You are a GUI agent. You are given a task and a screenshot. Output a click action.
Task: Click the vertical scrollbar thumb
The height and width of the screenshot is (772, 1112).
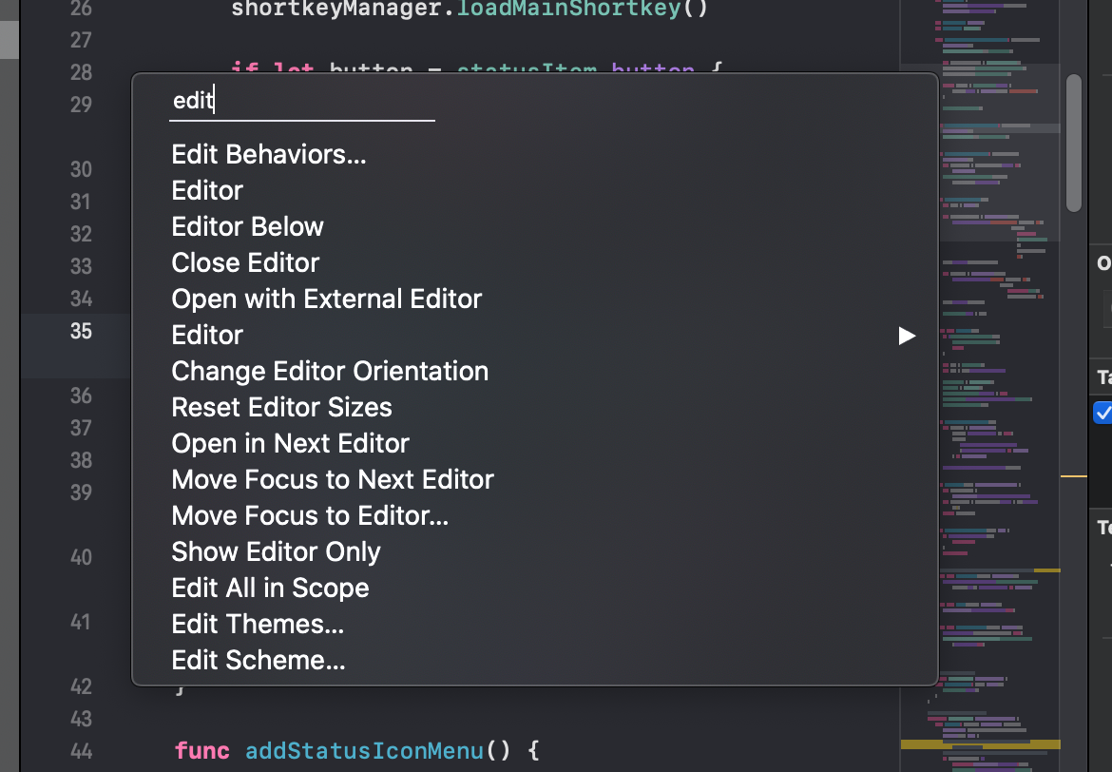pyautogui.click(x=1074, y=143)
